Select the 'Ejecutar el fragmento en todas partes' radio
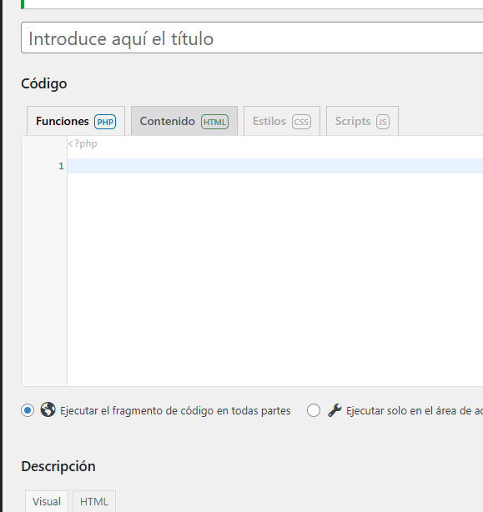Image resolution: width=483 pixels, height=512 pixels. coord(28,410)
